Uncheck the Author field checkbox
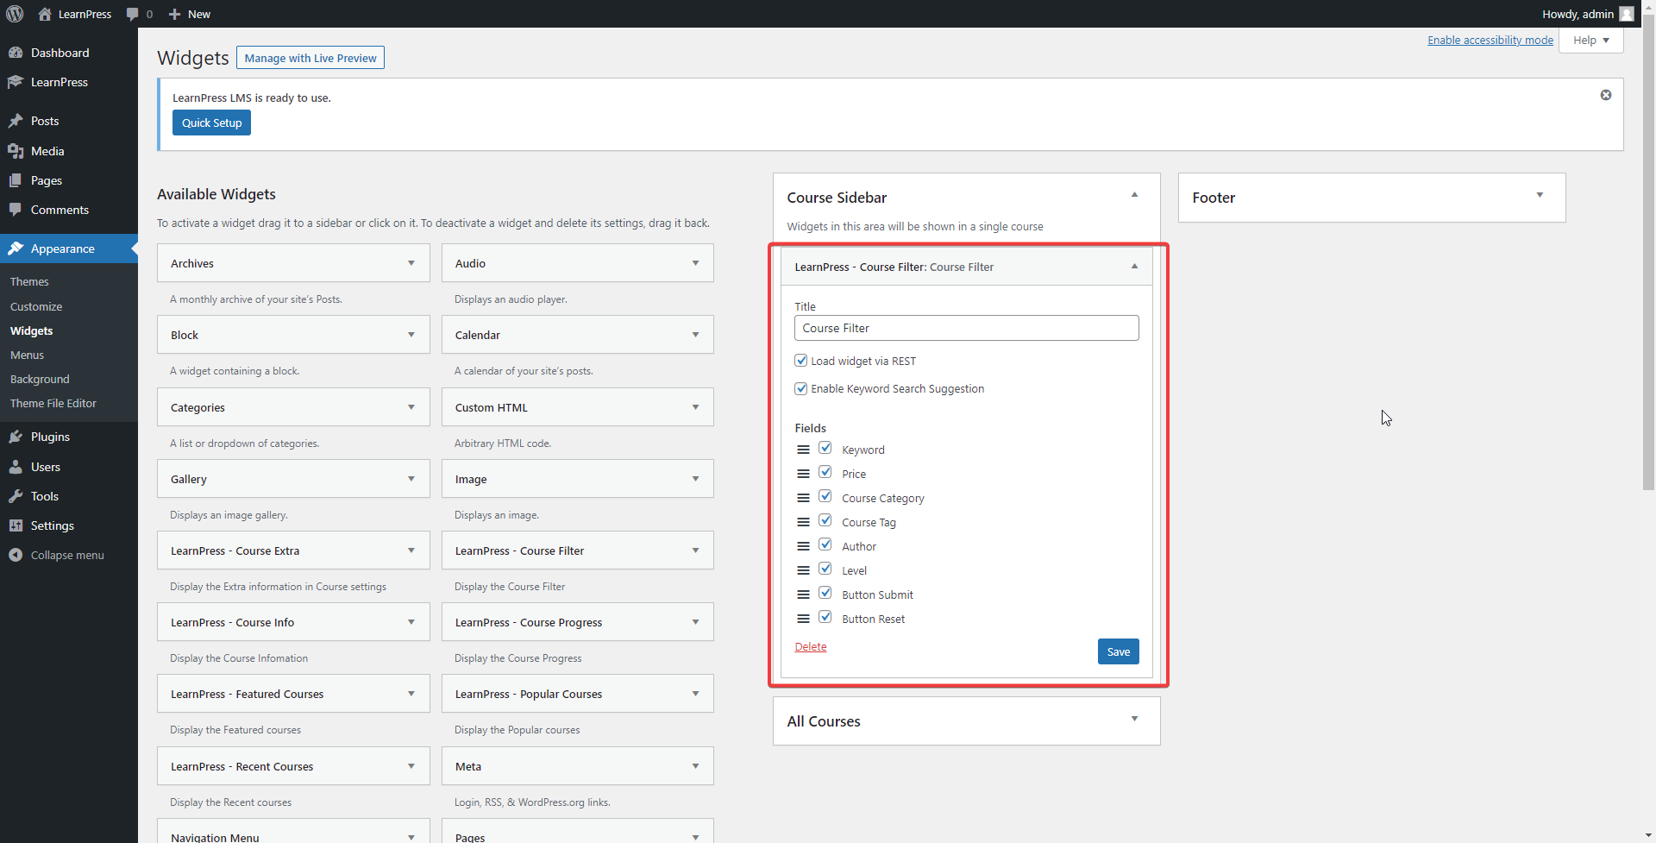Viewport: 1656px width, 843px height. click(825, 544)
